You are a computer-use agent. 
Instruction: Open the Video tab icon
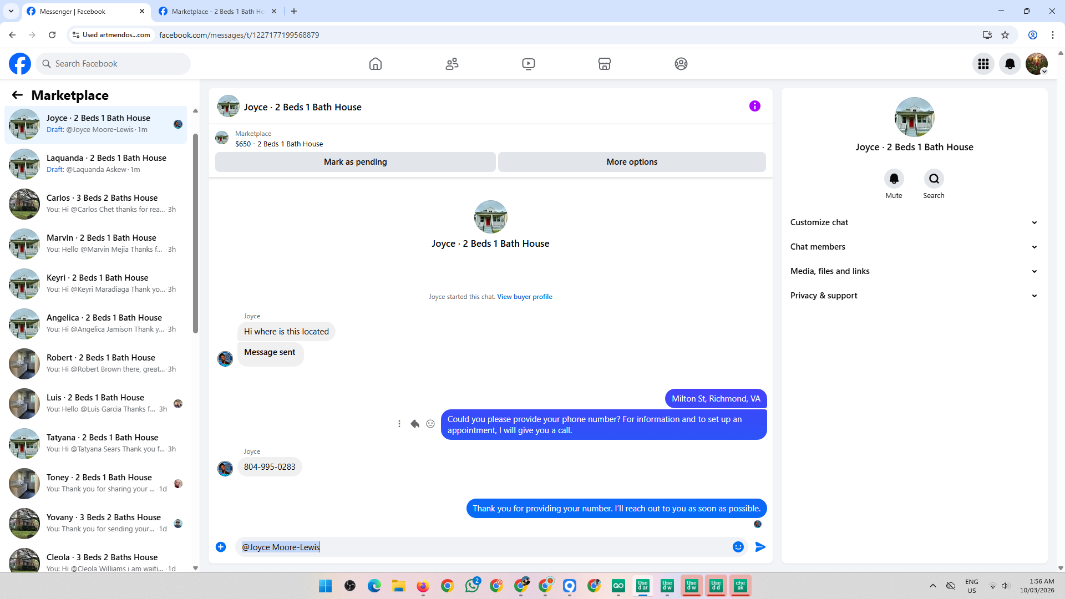coord(529,64)
